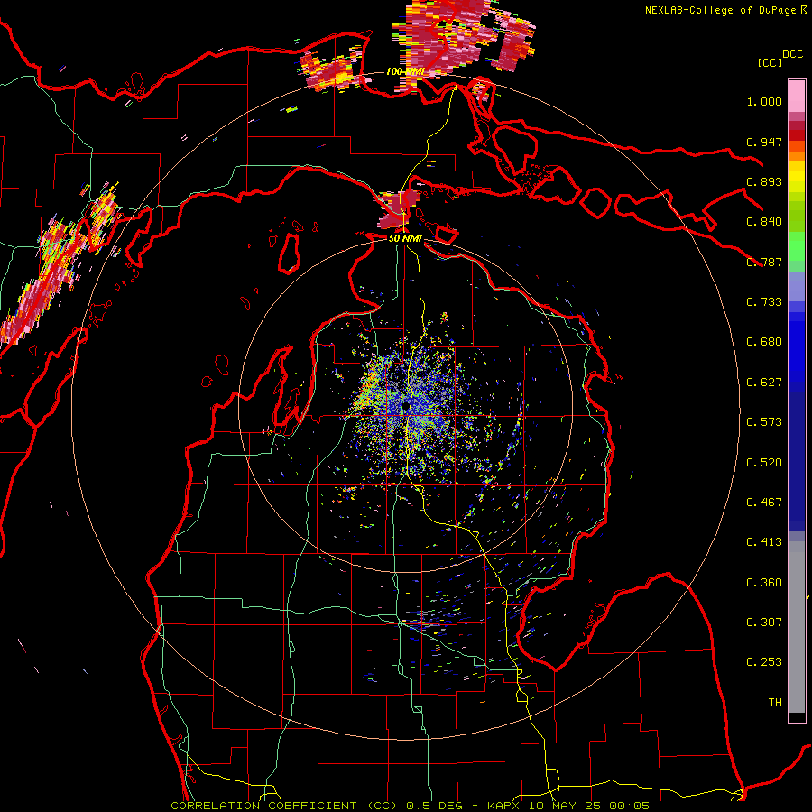This screenshot has width=812, height=812.
Task: Pick the orange swatch on color bar
Action: (797, 156)
